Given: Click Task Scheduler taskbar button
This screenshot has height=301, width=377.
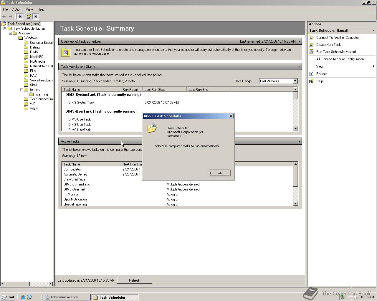Looking at the screenshot, I should (x=115, y=297).
